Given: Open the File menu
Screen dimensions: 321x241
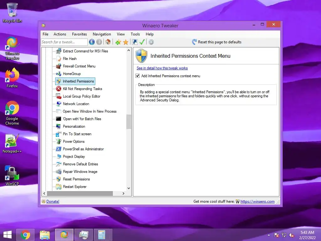Looking at the screenshot, I should (x=45, y=34).
